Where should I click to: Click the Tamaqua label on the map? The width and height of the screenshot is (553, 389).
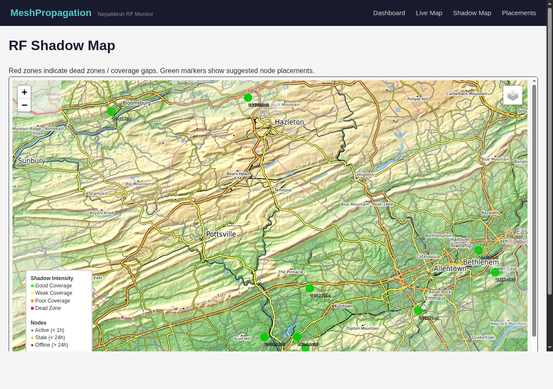pos(283,190)
